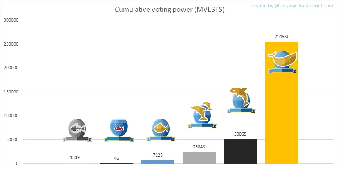Image resolution: width=340 pixels, height=170 pixels.
Task: Click the golden whale icon on yellow bar
Action: tap(282, 62)
